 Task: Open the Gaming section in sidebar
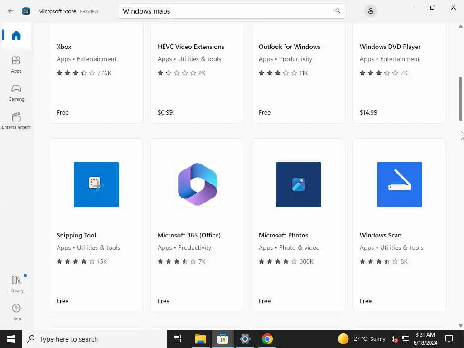pos(16,92)
